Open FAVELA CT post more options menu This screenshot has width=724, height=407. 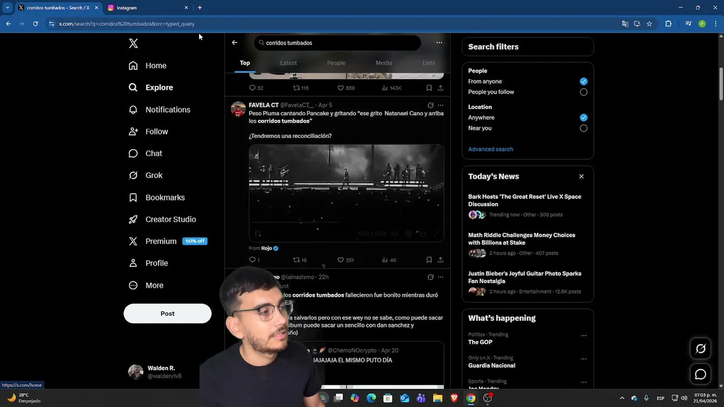(x=441, y=105)
